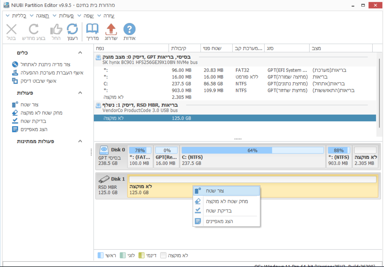The width and height of the screenshot is (384, 267).
Task: Launch the OS migration wizard icon
Action: 15,73
